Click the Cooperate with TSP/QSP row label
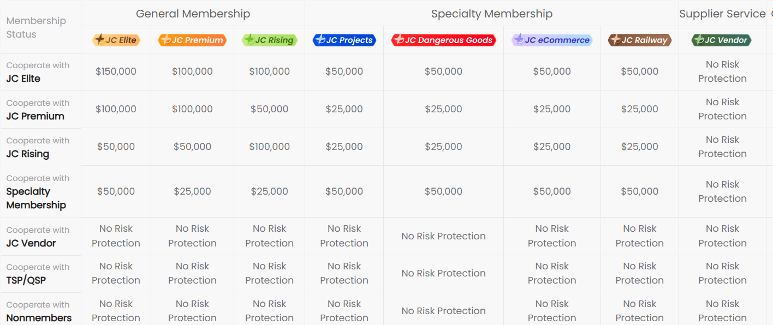Screen dimensions: 773x325 tap(38, 274)
